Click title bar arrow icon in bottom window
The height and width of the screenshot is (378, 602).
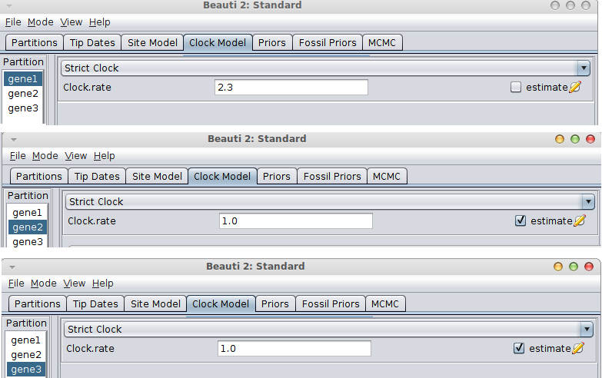click(x=12, y=267)
